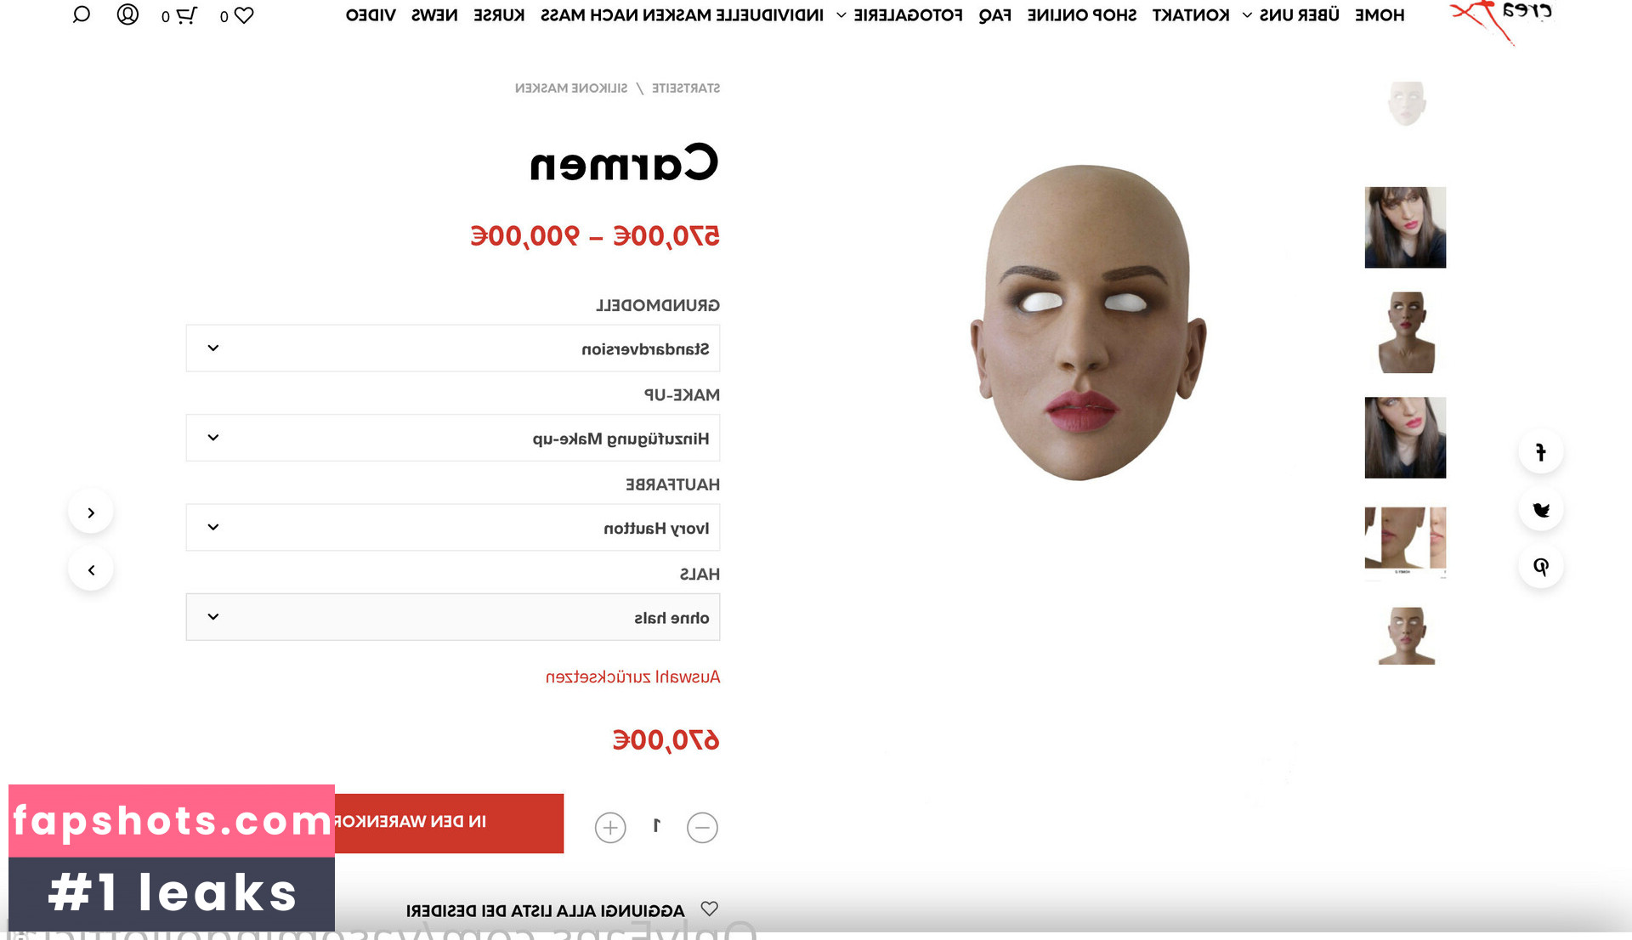Viewport: 1632px width, 940px height.
Task: Select the white mask thumbnail
Action: (1406, 105)
